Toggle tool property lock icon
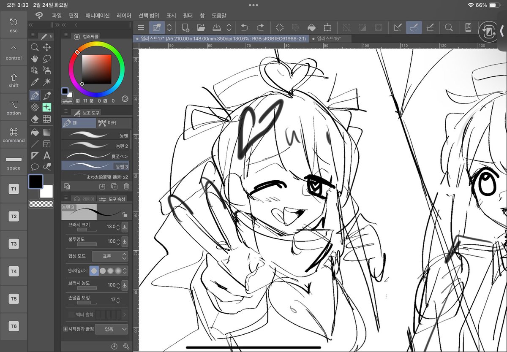This screenshot has width=507, height=352. coord(125,215)
